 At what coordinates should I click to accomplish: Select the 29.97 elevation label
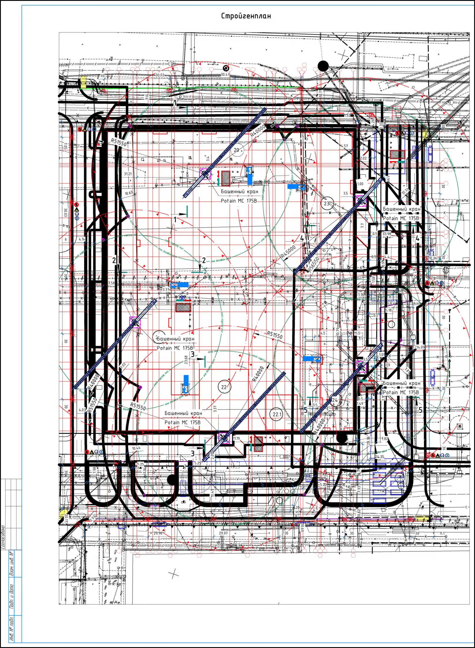coord(223,533)
